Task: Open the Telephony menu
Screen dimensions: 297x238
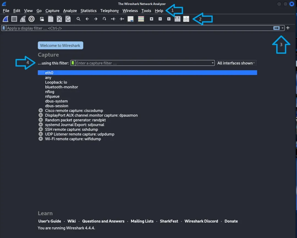Action: (x=109, y=11)
